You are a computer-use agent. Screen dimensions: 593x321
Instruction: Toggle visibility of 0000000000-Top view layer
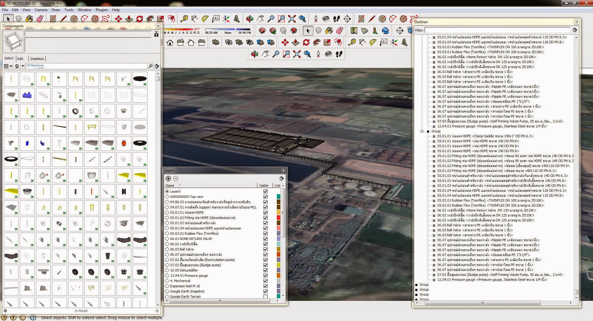[x=265, y=197]
